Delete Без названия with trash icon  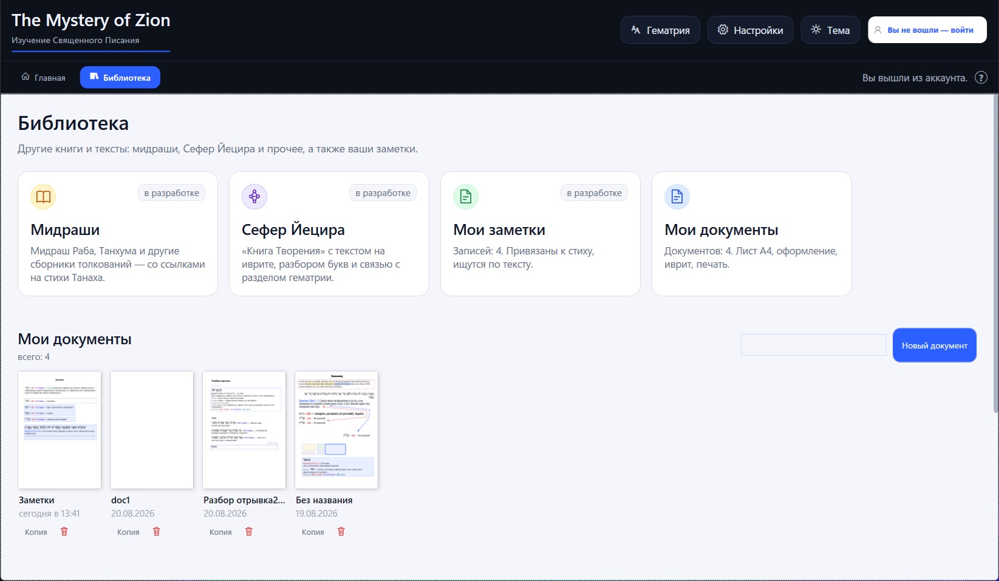point(341,531)
